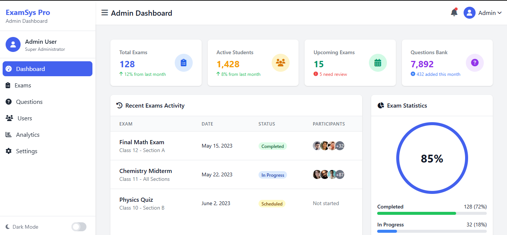Viewport: 507px width, 235px height.
Task: Click the '32 (18%)' statistic value
Action: tap(477, 225)
